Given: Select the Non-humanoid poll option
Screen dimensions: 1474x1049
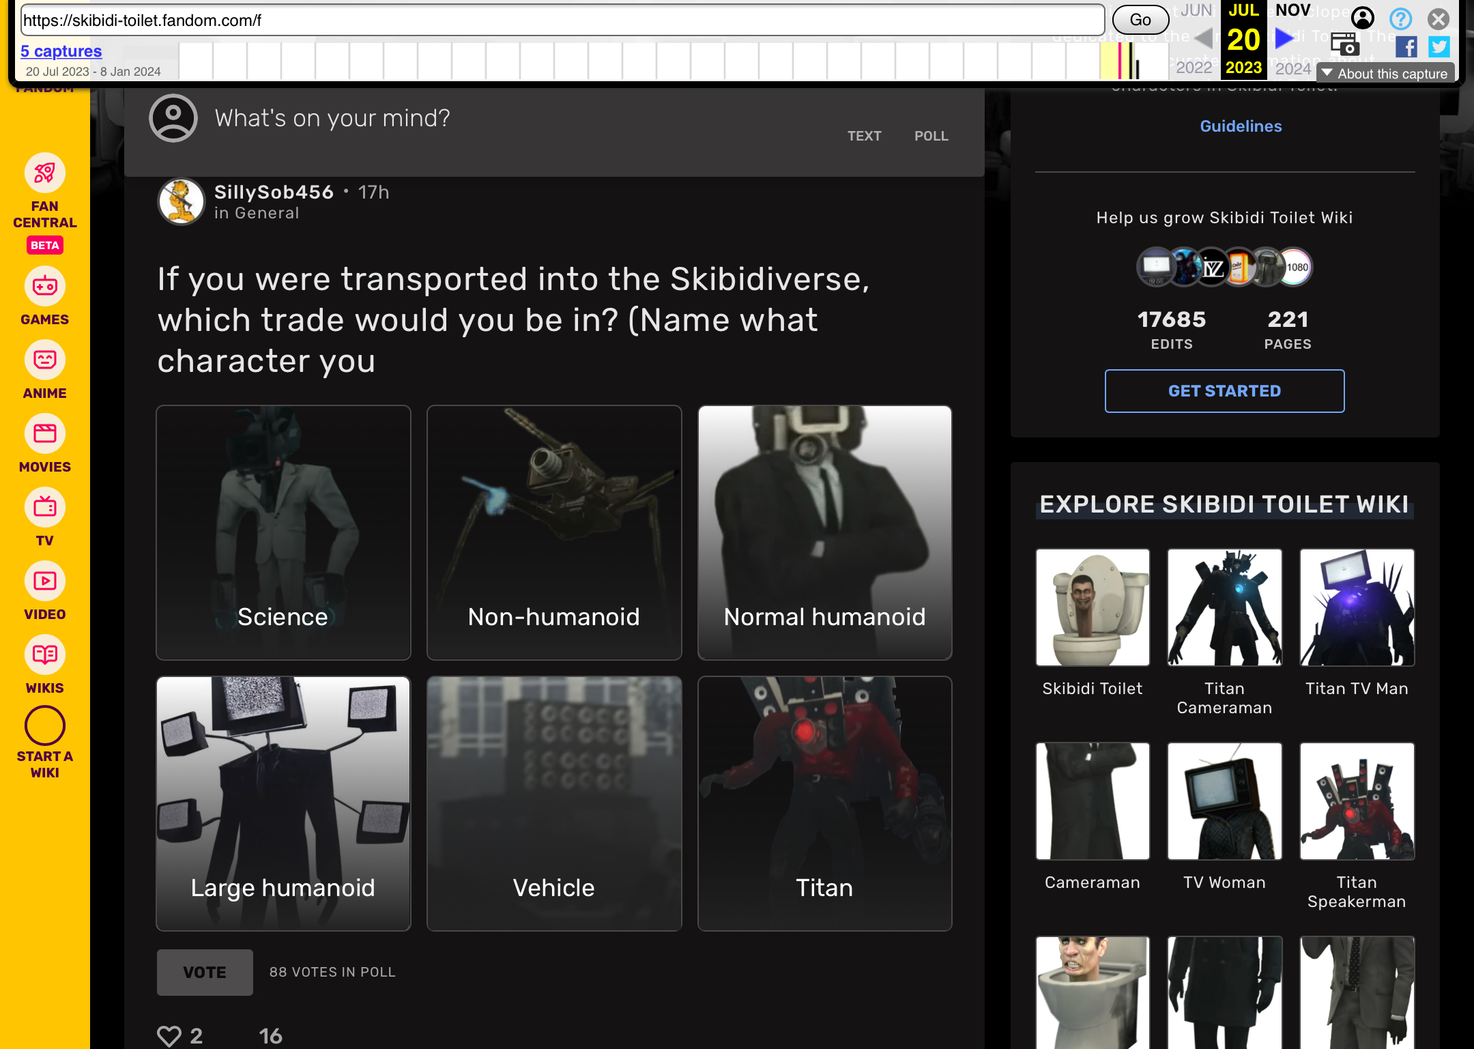Looking at the screenshot, I should tap(554, 532).
